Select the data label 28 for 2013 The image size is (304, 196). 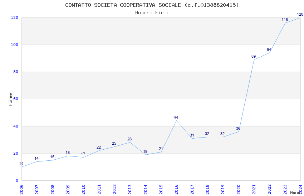coord(129,139)
